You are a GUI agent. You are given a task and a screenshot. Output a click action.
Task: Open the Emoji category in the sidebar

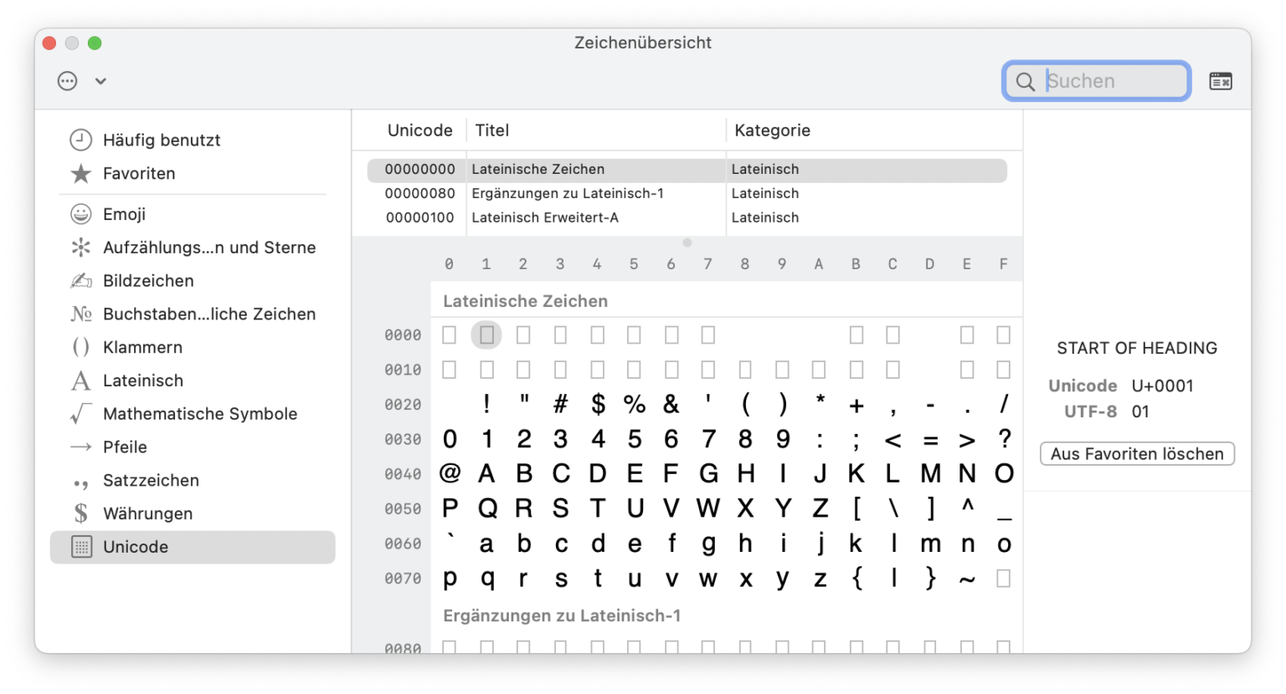[x=125, y=214]
